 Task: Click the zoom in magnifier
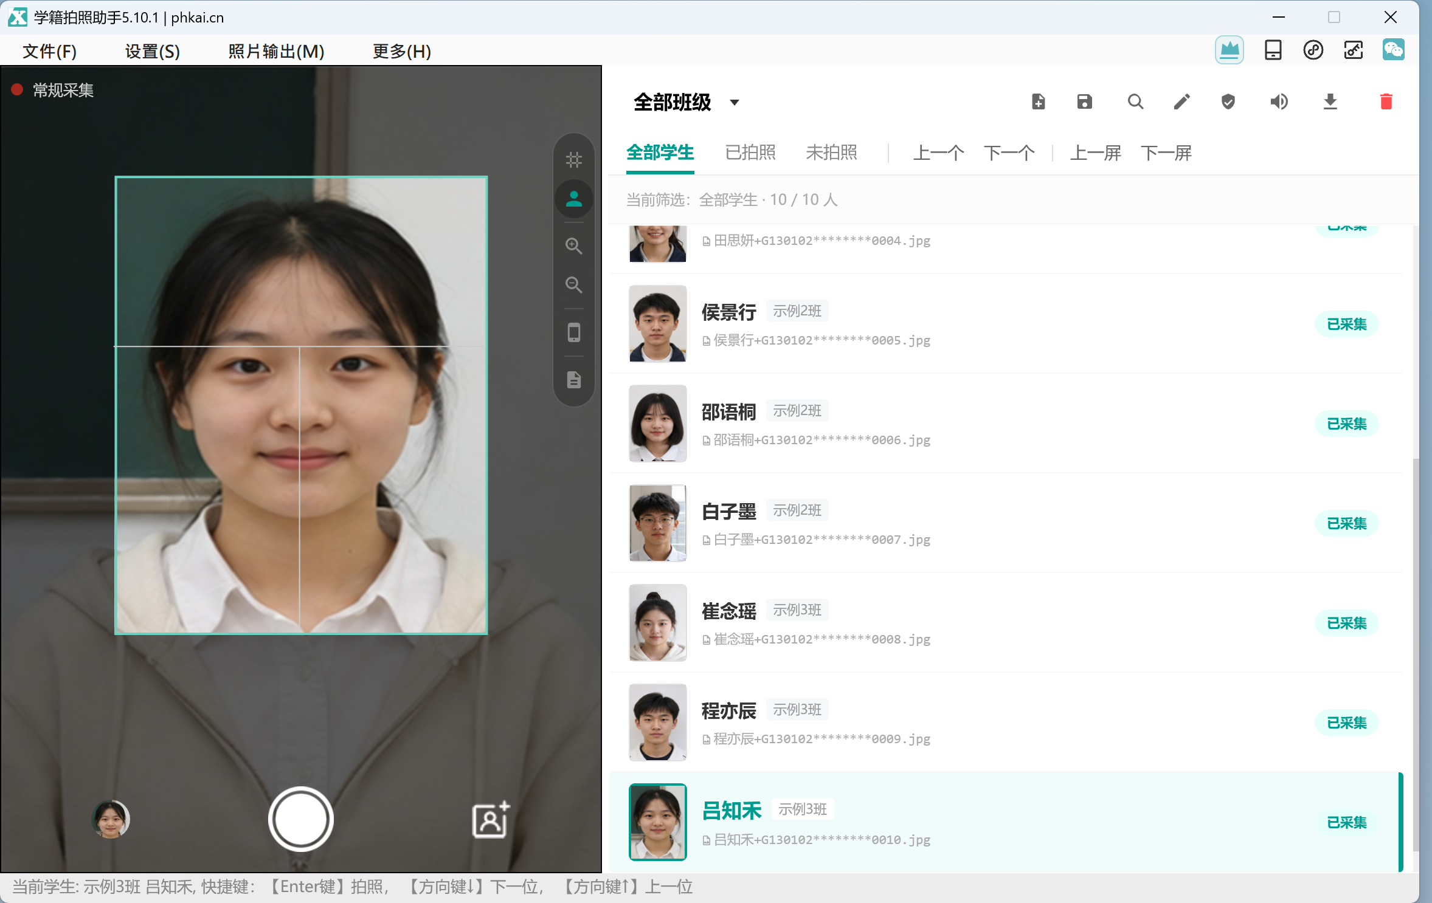(574, 246)
